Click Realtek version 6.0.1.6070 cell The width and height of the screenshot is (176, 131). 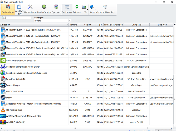pos(87,67)
